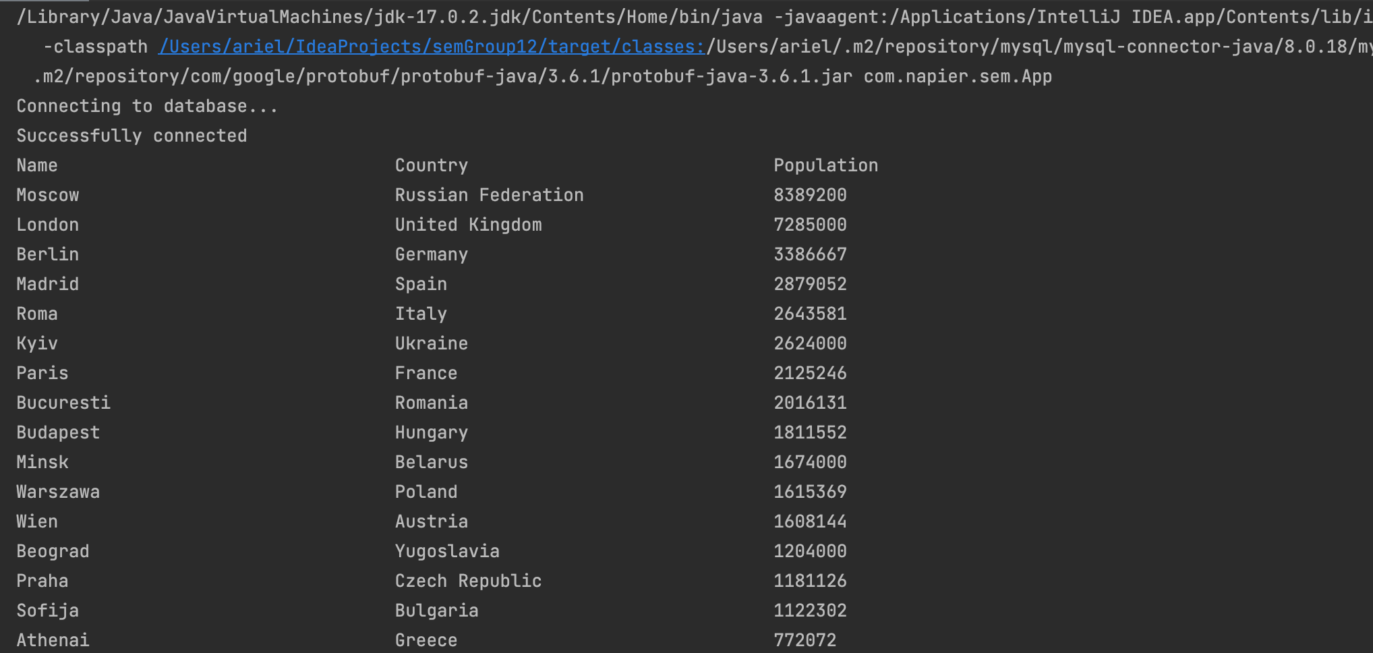The width and height of the screenshot is (1373, 653).
Task: Select the city name Beograd
Action: tap(53, 551)
